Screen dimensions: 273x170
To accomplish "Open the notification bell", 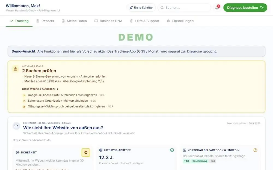I will click(x=217, y=8).
